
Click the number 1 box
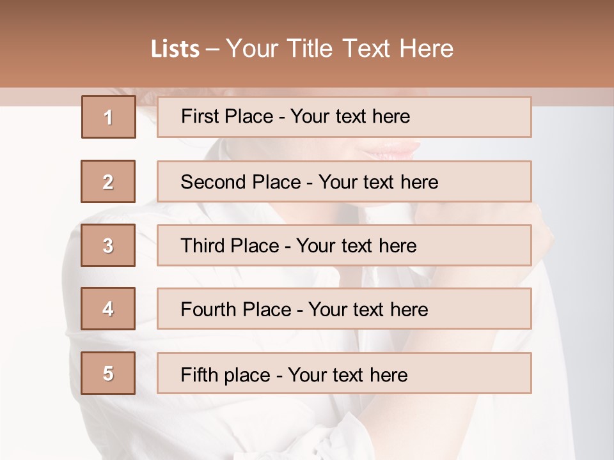[109, 117]
